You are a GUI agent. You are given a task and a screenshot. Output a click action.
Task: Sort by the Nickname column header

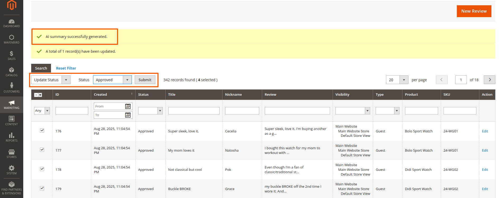[242, 95]
